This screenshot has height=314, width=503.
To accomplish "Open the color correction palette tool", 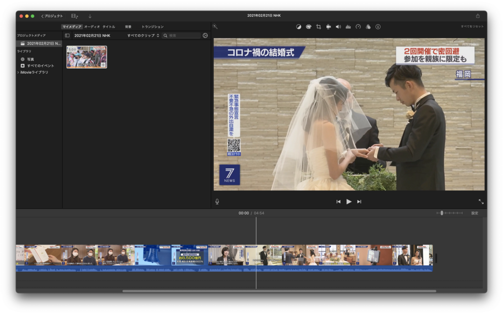I will (x=309, y=27).
